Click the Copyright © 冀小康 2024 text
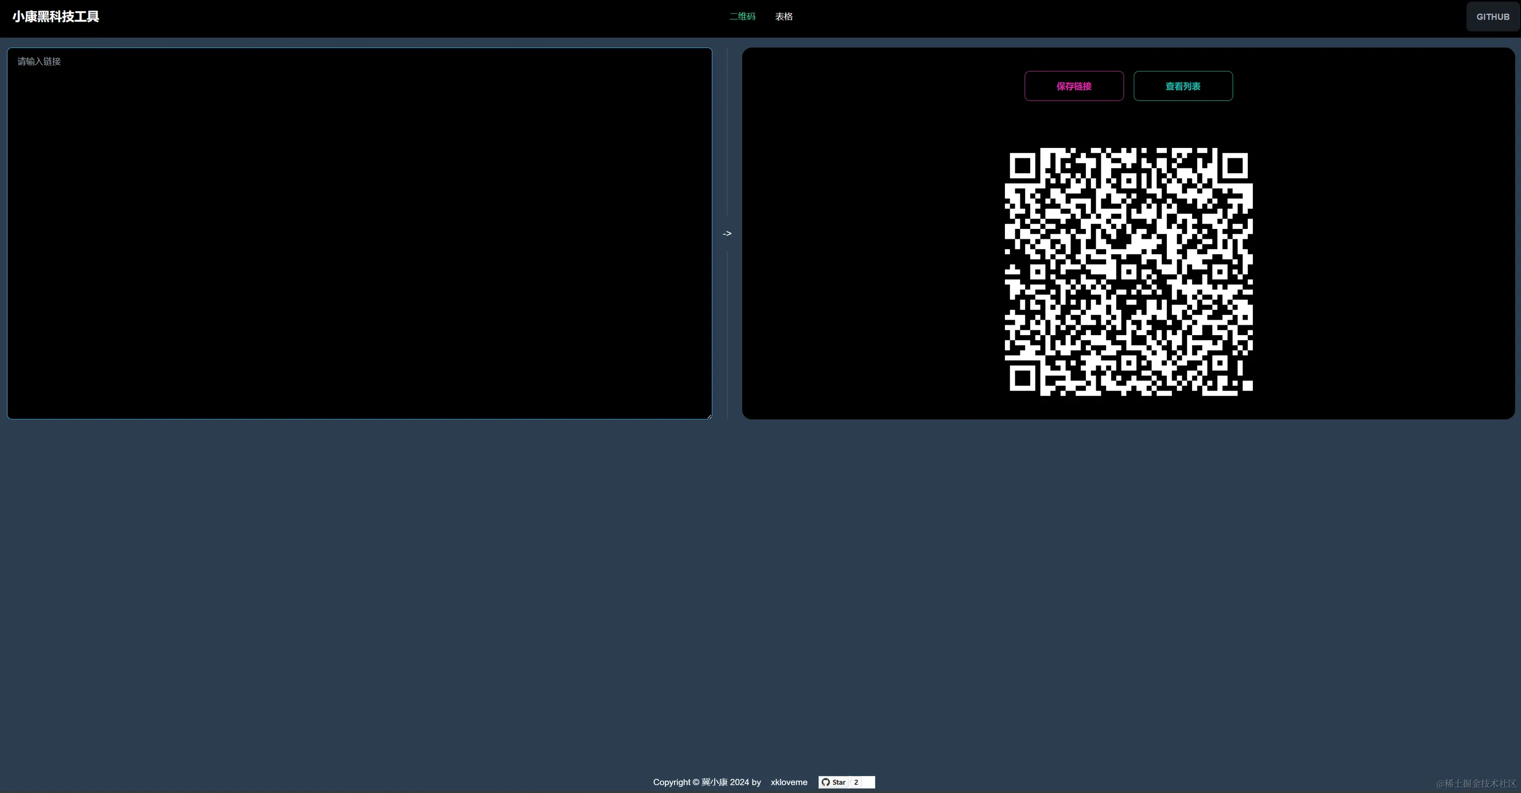 click(706, 782)
